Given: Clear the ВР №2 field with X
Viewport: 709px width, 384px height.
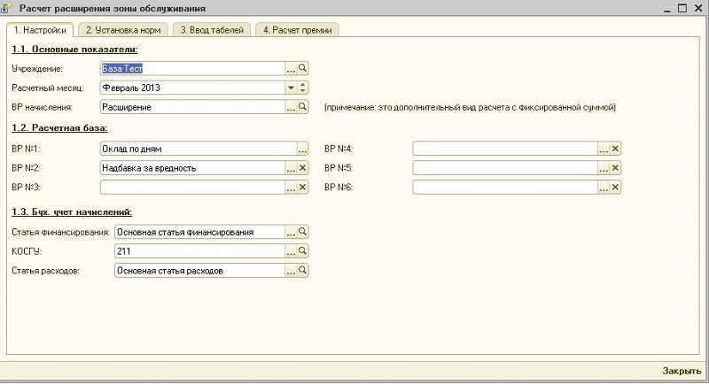Looking at the screenshot, I should [x=302, y=168].
